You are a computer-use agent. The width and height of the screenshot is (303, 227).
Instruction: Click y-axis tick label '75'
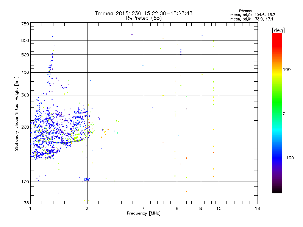pyautogui.click(x=27, y=203)
